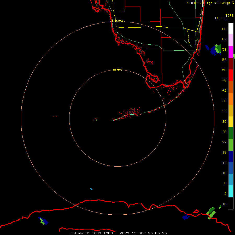This screenshot has width=235, height=235.
Task: Click the "42" legend value
Action: click(x=224, y=91)
